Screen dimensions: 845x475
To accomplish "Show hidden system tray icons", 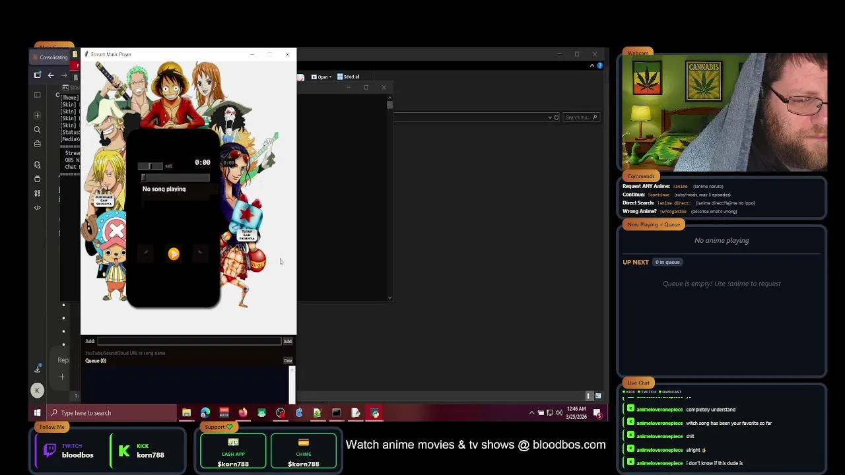I will point(531,413).
